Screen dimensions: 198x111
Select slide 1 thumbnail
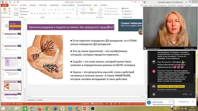[13, 26]
